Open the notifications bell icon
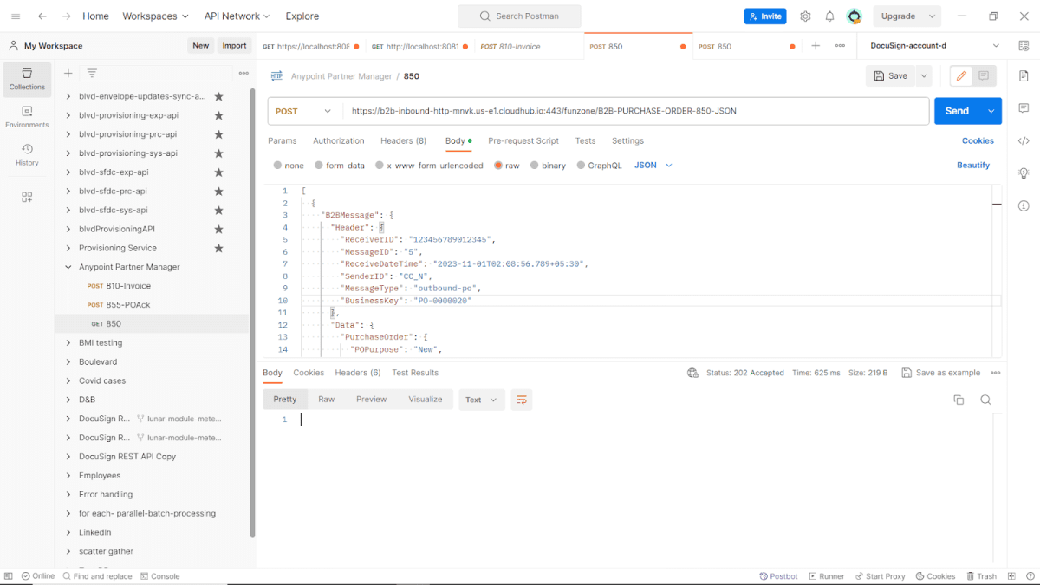This screenshot has width=1040, height=585. (x=829, y=16)
